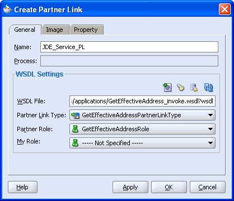Click the empty Process field

[129, 61]
